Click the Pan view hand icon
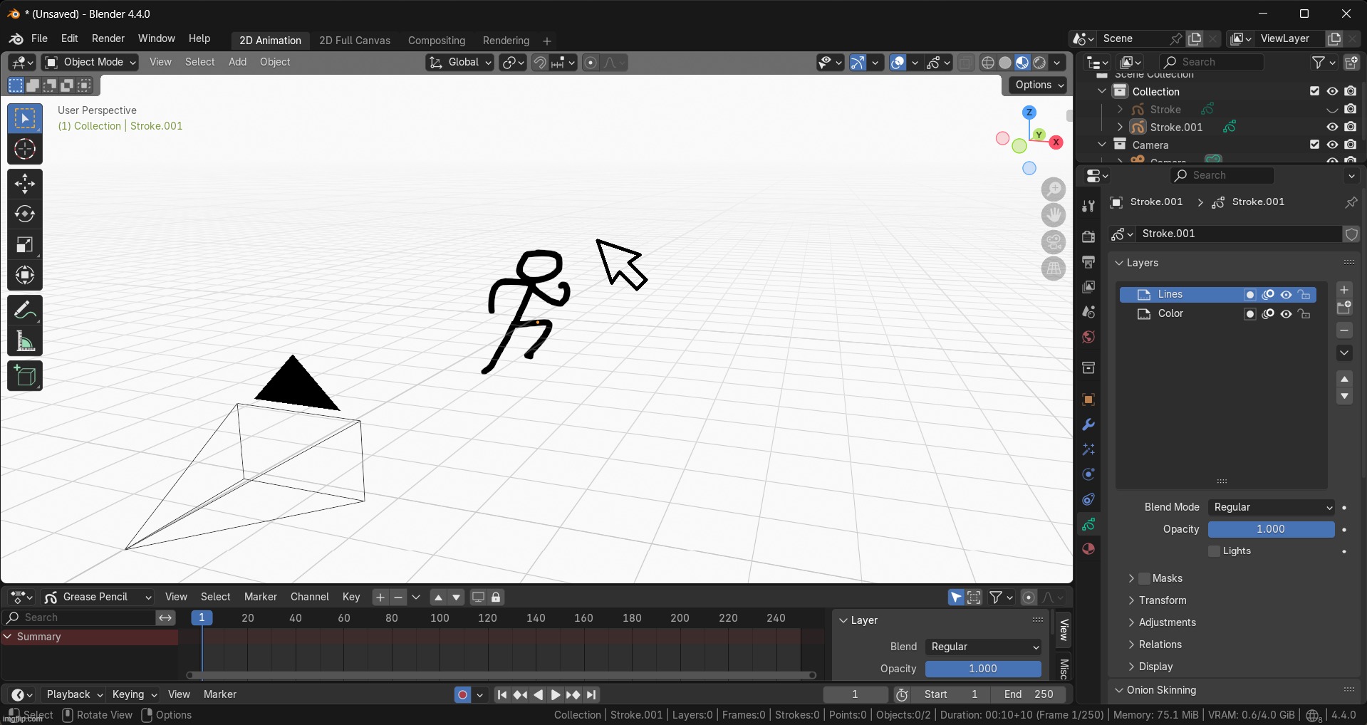Screen dimensions: 1367x725 [x=1054, y=215]
